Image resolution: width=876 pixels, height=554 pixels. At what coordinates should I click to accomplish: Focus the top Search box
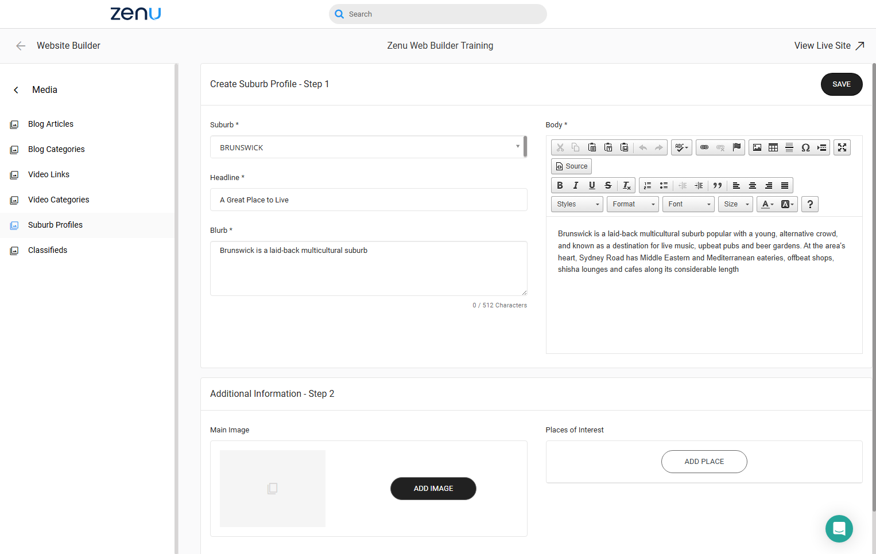pos(438,14)
